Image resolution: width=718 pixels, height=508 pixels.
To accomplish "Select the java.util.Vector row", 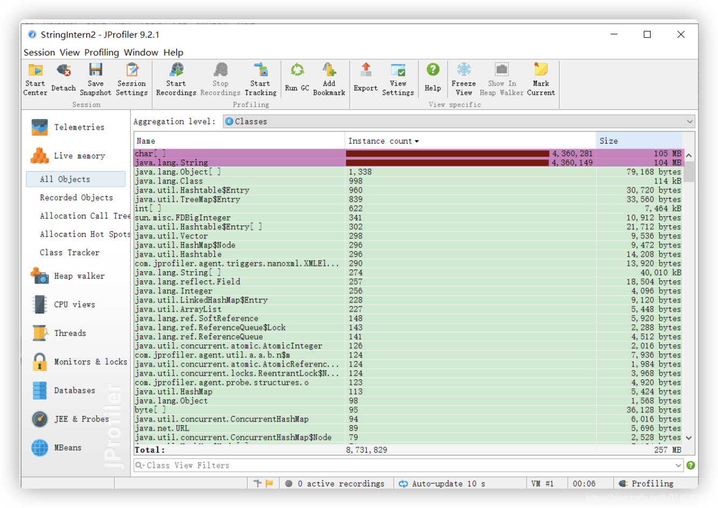I will pos(409,236).
